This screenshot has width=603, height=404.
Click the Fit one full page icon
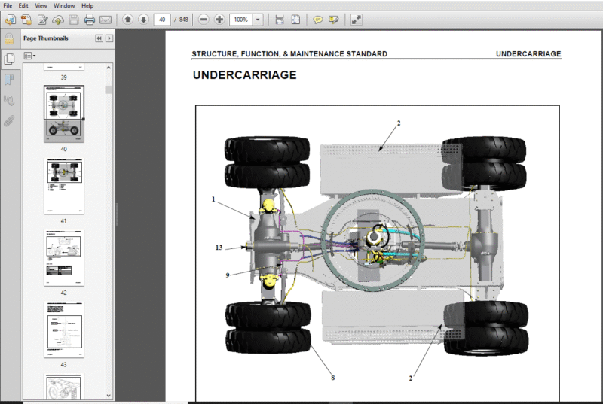click(295, 19)
